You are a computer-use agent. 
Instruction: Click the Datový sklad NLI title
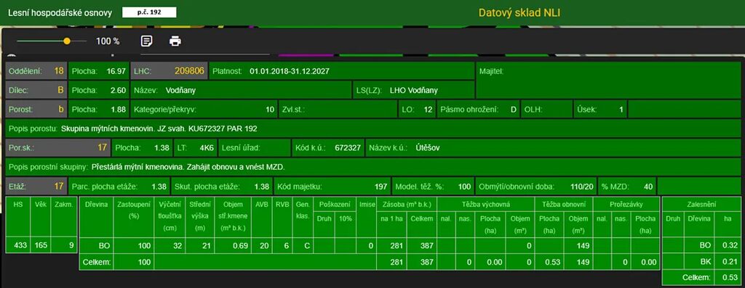(519, 13)
